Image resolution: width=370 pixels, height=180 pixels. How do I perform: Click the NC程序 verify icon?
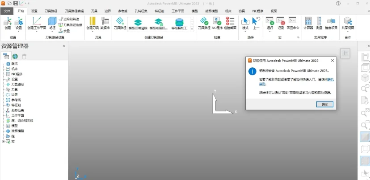pyautogui.click(x=217, y=21)
